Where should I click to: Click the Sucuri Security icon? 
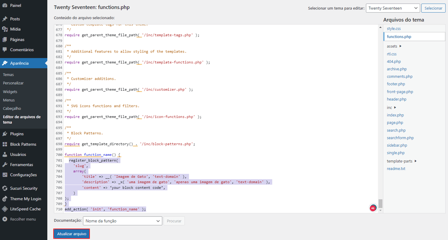(5, 188)
